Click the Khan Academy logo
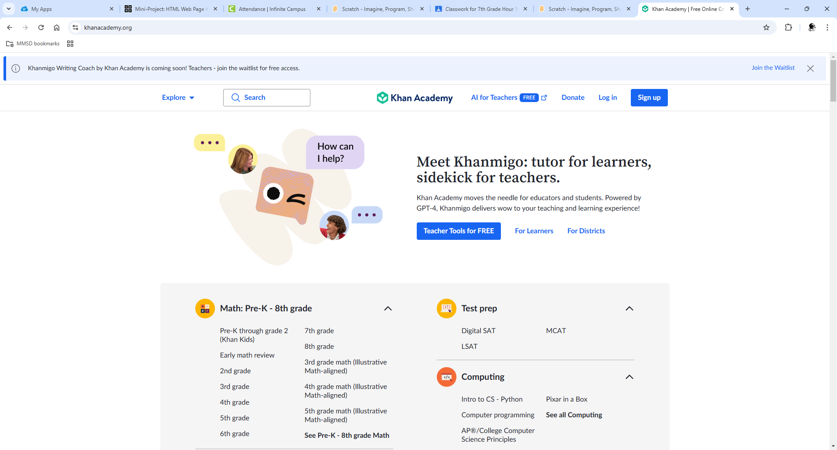The image size is (837, 450). point(415,98)
